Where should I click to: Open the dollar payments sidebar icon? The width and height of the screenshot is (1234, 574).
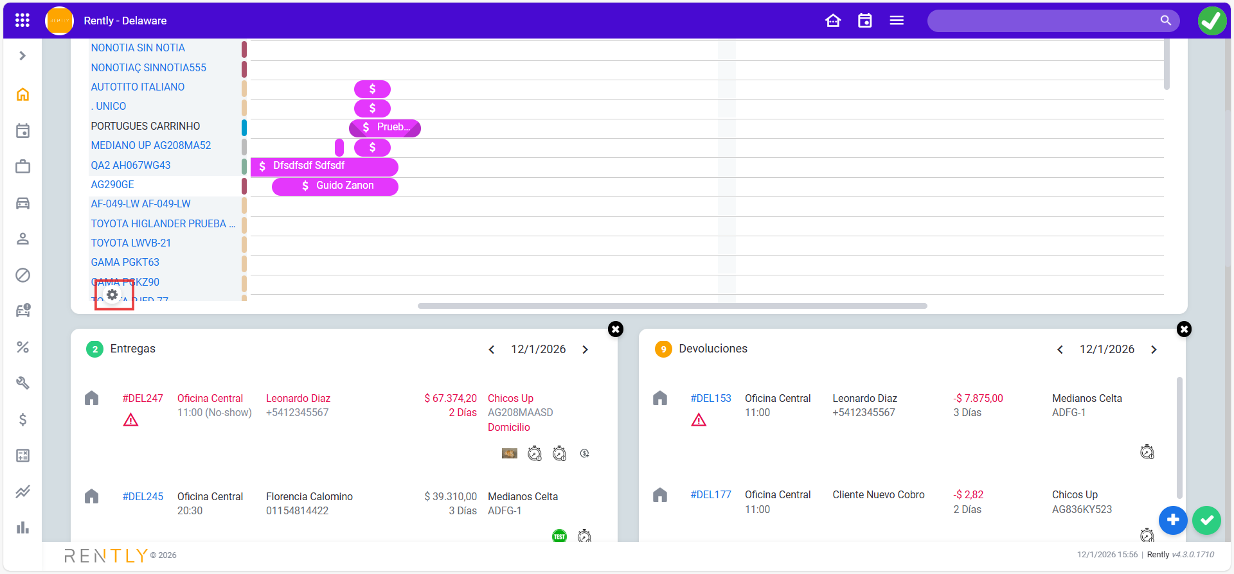(22, 420)
